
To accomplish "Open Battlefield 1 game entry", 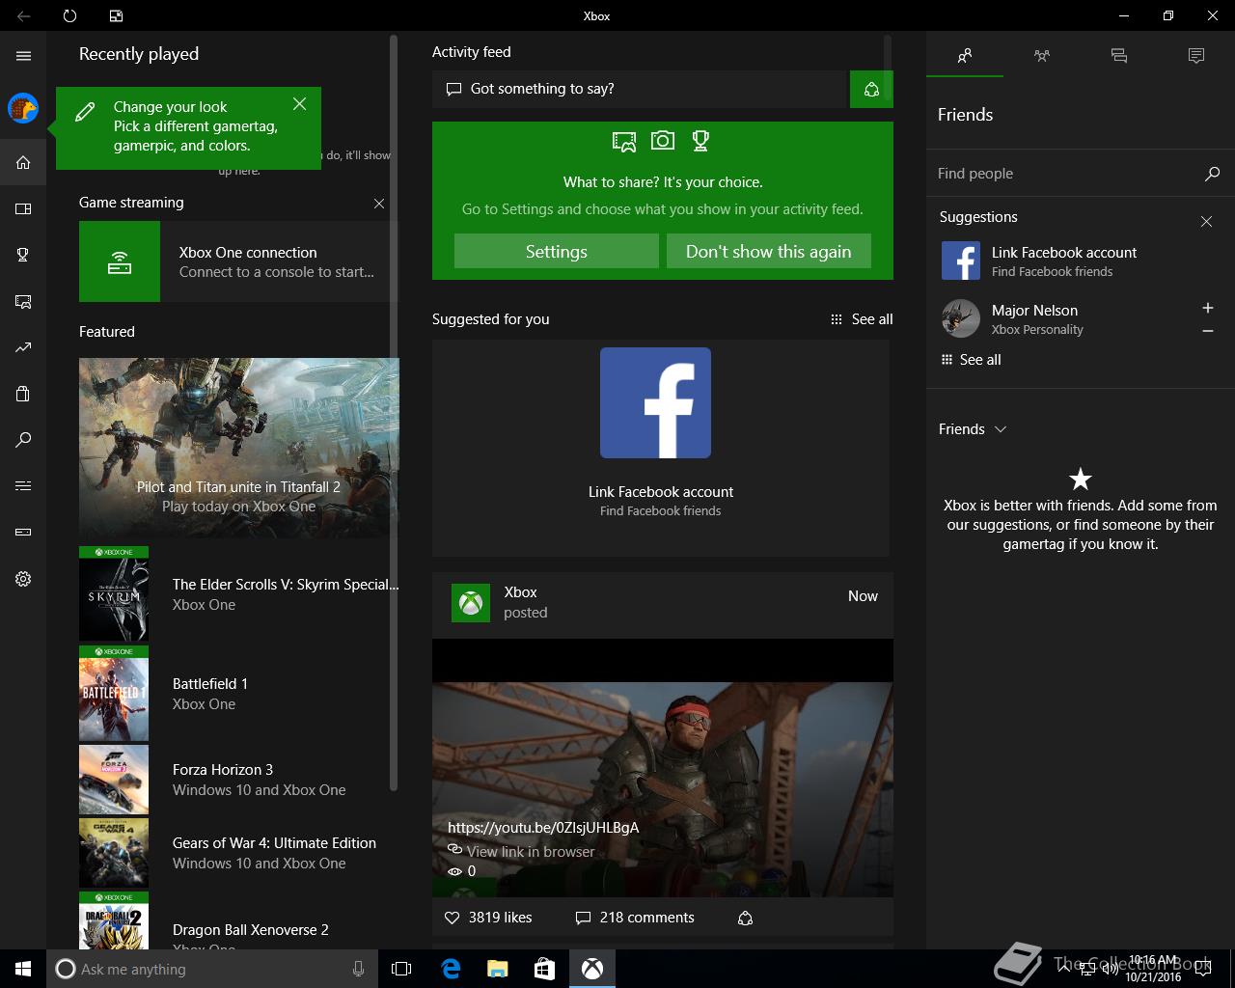I will [238, 694].
